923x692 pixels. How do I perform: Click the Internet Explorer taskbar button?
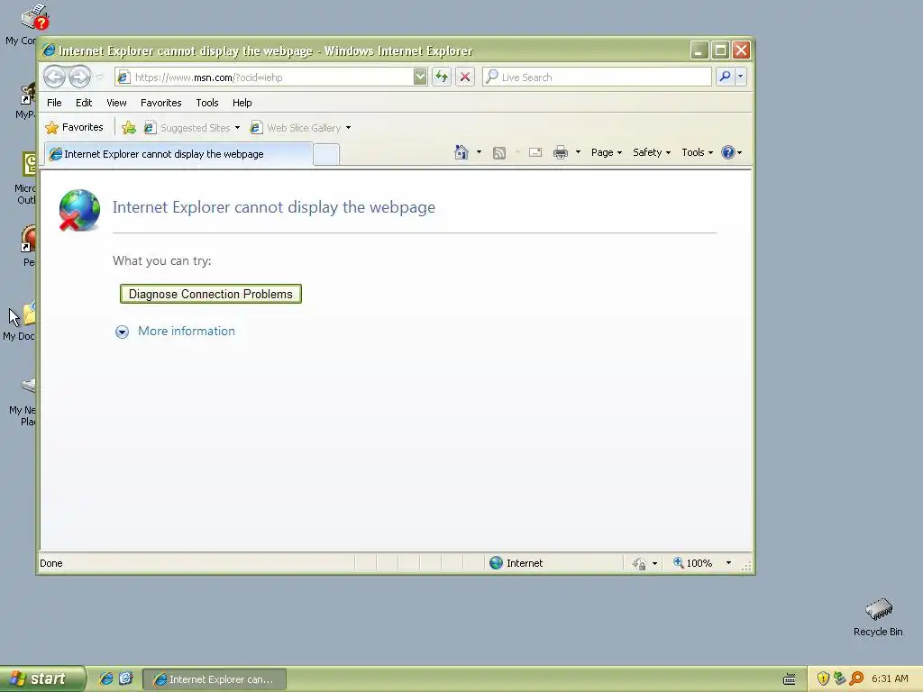point(215,679)
